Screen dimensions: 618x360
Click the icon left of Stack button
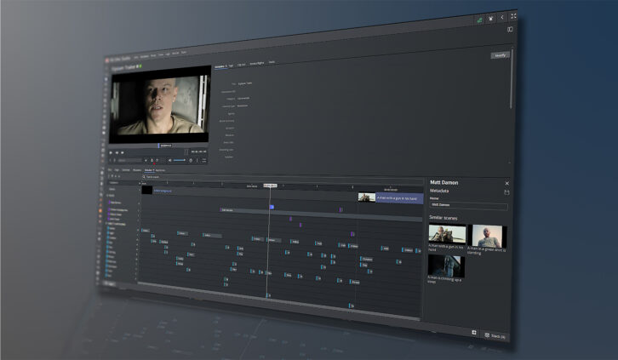click(474, 333)
